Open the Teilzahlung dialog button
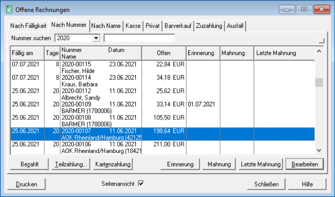Viewport: 335px width, 197px height. 71,164
